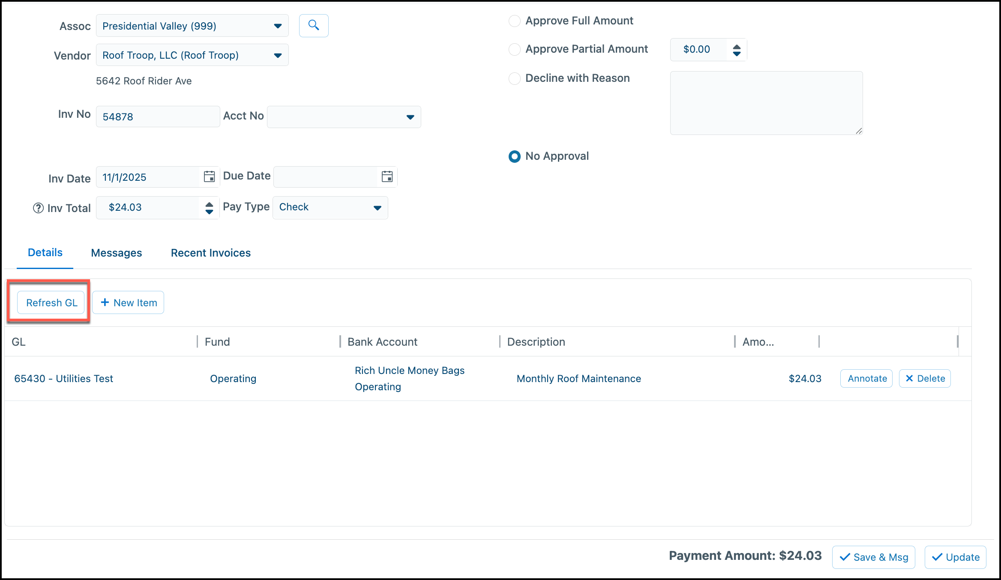Click the $24.03 amount in the grid row
Image resolution: width=1001 pixels, height=580 pixels.
click(805, 379)
